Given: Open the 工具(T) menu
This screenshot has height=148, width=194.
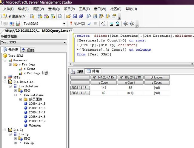Looking at the screenshot, I should [84, 9].
